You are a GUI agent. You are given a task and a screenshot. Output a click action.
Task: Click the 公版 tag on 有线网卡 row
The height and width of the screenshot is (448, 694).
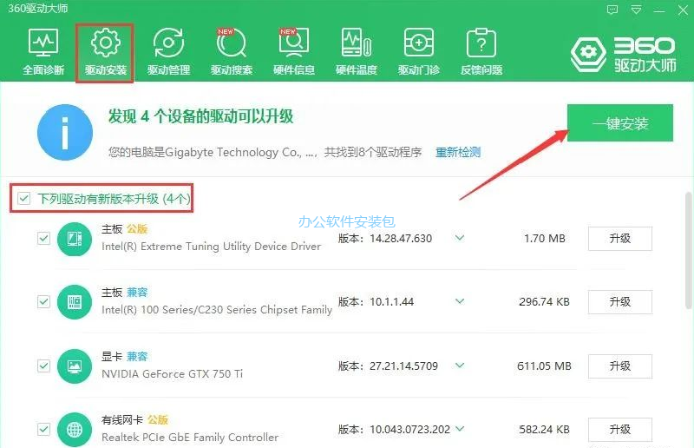pyautogui.click(x=158, y=419)
